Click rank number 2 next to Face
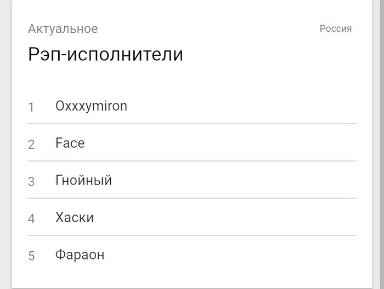384x289 pixels. [31, 144]
